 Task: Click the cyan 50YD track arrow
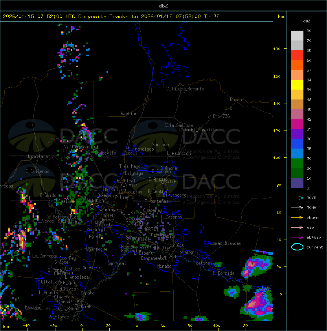(297, 198)
